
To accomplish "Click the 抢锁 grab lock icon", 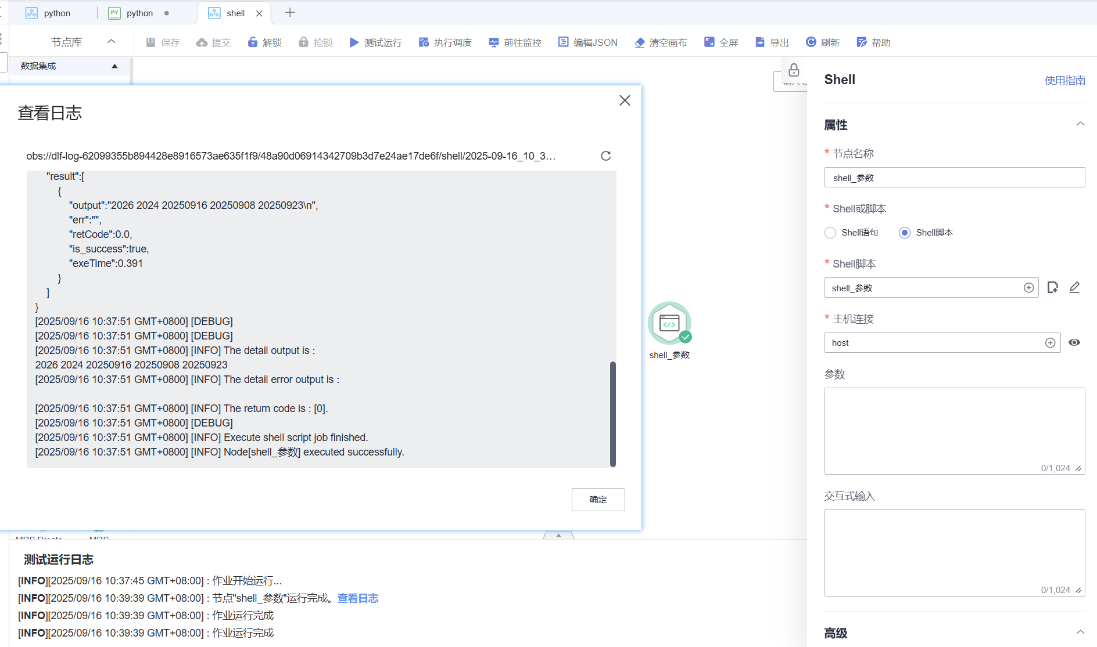I will pos(303,42).
